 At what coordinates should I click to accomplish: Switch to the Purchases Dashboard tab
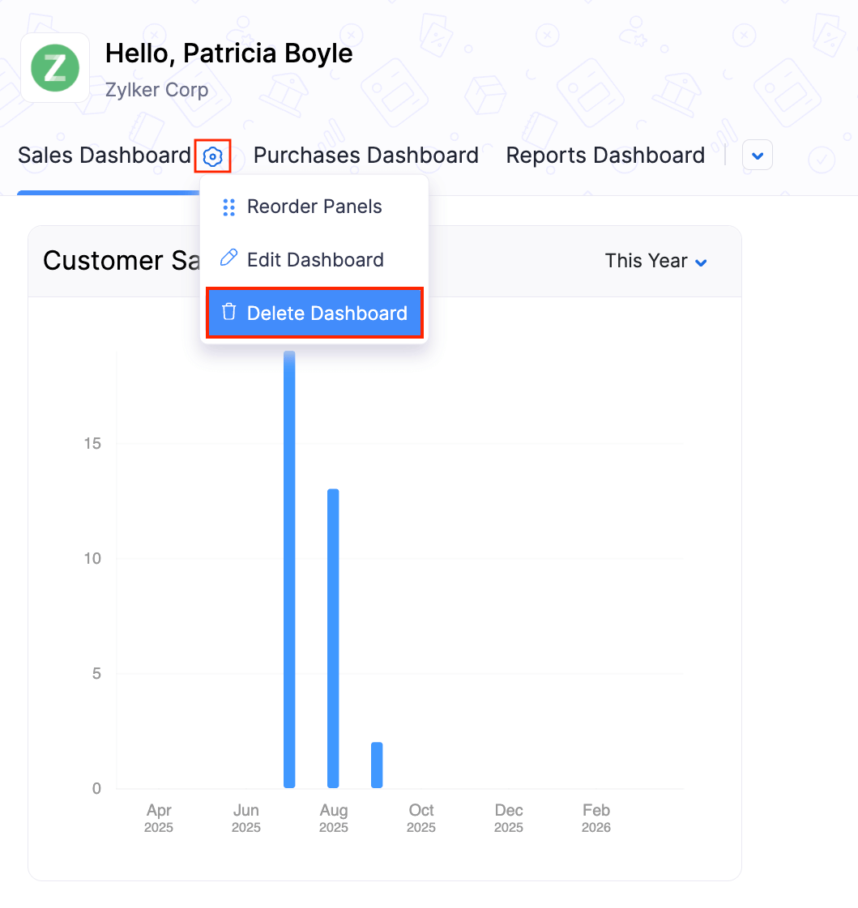coord(365,156)
